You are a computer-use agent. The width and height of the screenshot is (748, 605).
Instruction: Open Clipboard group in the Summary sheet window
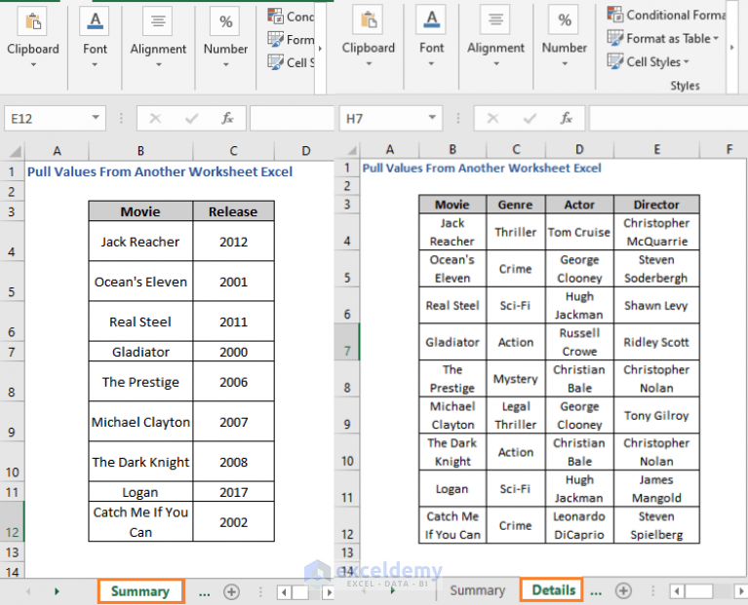33,37
